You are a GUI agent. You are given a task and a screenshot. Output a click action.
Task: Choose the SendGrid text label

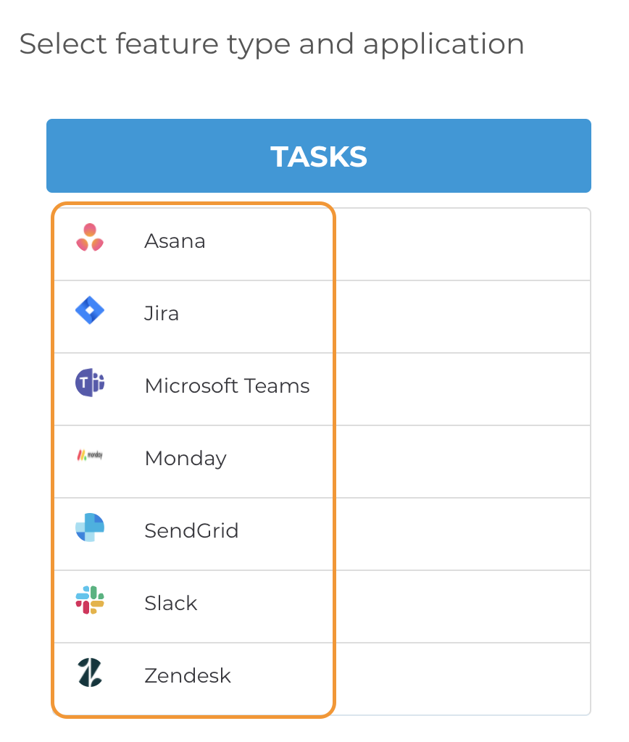(x=191, y=530)
